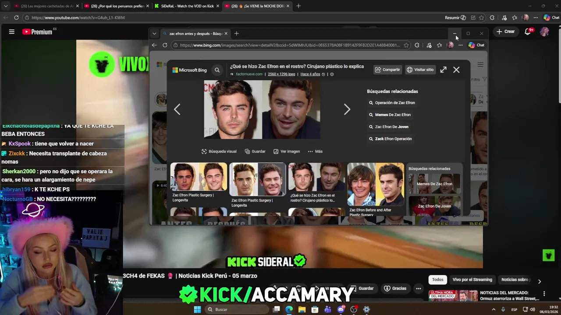This screenshot has width=561, height=315.
Task: Open Copilot Chat in the Bing window
Action: click(476, 45)
